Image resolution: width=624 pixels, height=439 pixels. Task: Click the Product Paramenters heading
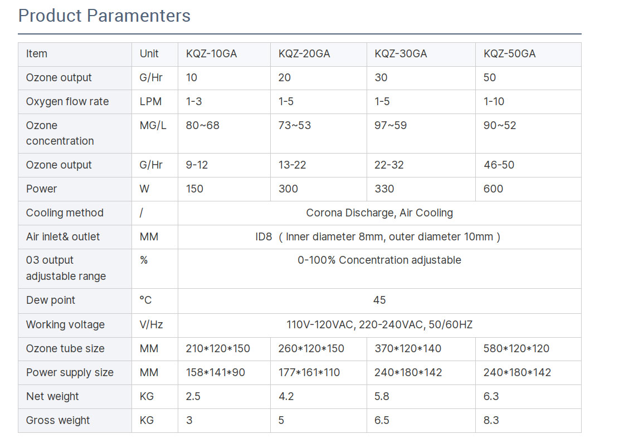coord(104,16)
